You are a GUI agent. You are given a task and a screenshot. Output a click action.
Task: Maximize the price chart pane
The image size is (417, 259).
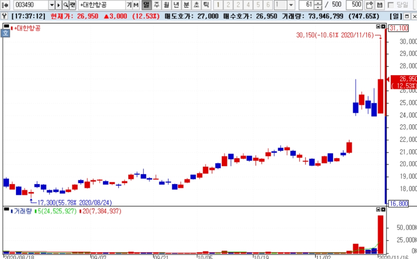[x=378, y=26]
